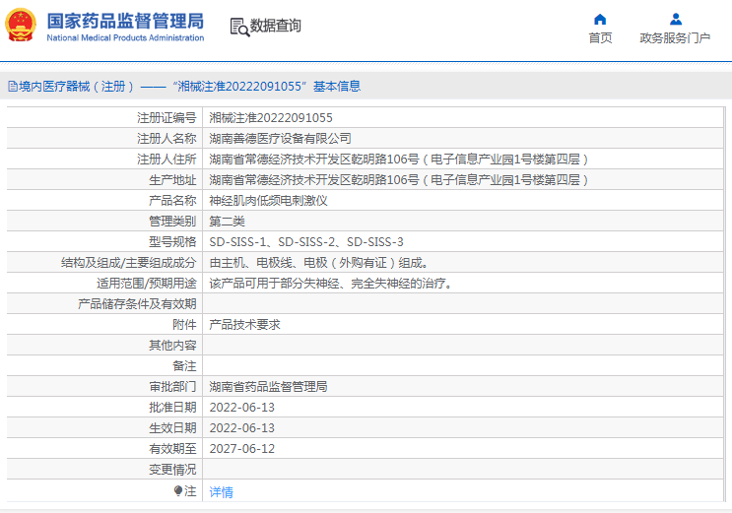732x513 pixels.
Task: Click 批准日期 value 2022-06-13
Action: (241, 408)
